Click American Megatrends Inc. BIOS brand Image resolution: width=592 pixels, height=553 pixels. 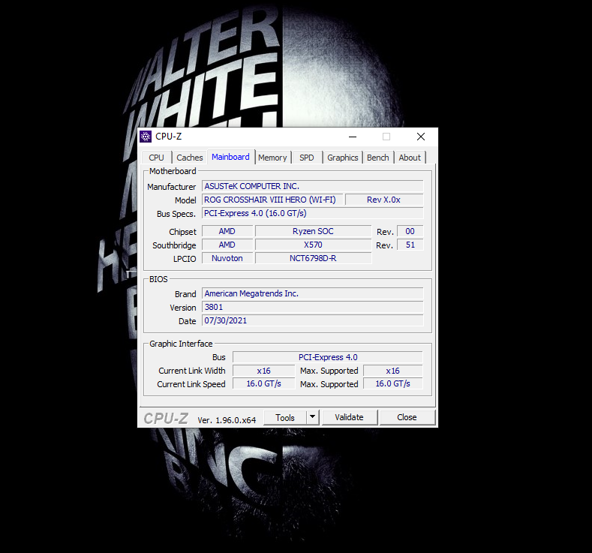[x=313, y=293]
